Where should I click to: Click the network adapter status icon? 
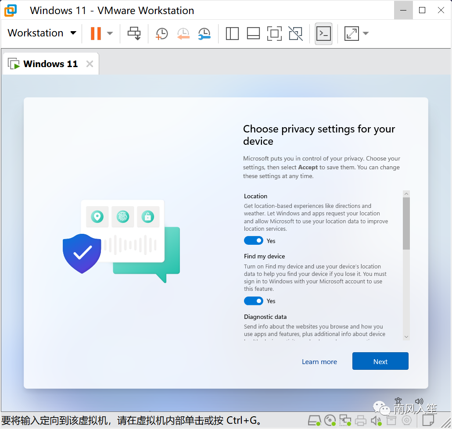[345, 421]
